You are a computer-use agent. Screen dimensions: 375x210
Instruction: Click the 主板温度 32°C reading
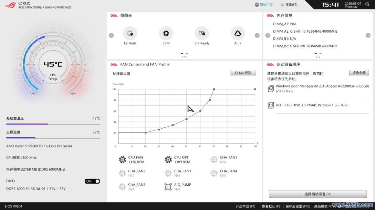[53, 132]
